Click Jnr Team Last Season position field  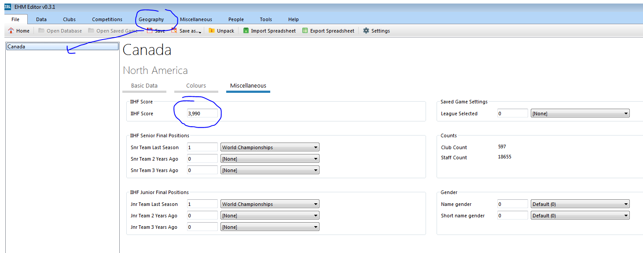[202, 204]
